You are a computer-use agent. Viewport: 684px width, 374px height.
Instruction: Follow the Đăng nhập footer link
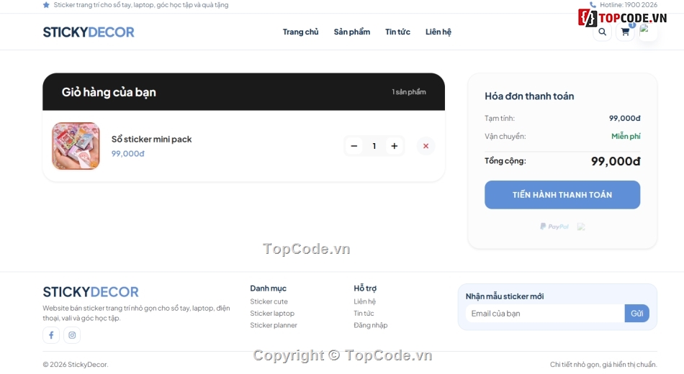point(370,325)
